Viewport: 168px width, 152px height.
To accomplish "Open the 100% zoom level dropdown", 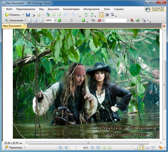I will coord(55,20).
